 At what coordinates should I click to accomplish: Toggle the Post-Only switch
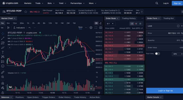157,54
